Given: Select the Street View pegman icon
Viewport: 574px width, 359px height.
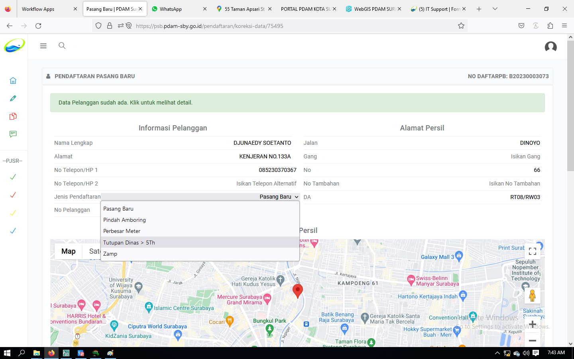Looking at the screenshot, I should (x=532, y=296).
